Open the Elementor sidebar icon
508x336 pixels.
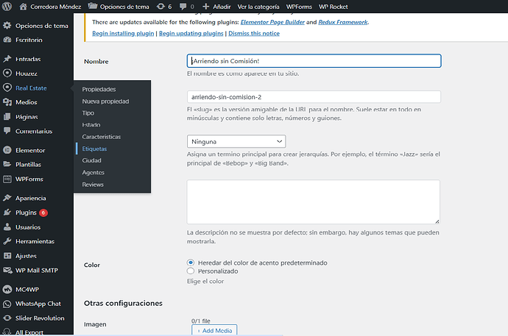(x=7, y=150)
